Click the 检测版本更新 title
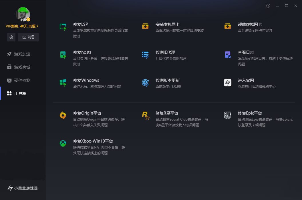This screenshot has width=302, height=200. pyautogui.click(x=168, y=80)
